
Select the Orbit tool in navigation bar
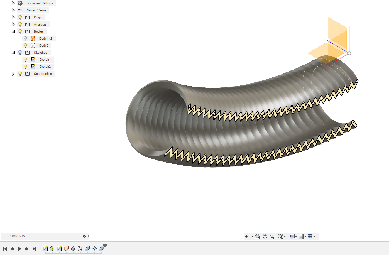248,237
